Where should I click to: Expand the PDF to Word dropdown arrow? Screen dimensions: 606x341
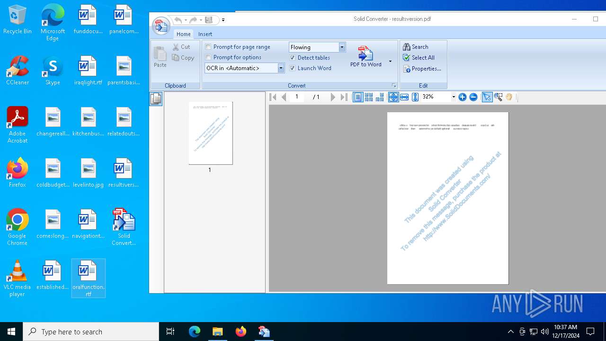(x=390, y=62)
